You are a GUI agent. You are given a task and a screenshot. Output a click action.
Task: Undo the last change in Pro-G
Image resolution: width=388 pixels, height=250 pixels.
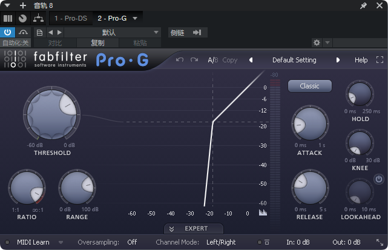[180, 60]
